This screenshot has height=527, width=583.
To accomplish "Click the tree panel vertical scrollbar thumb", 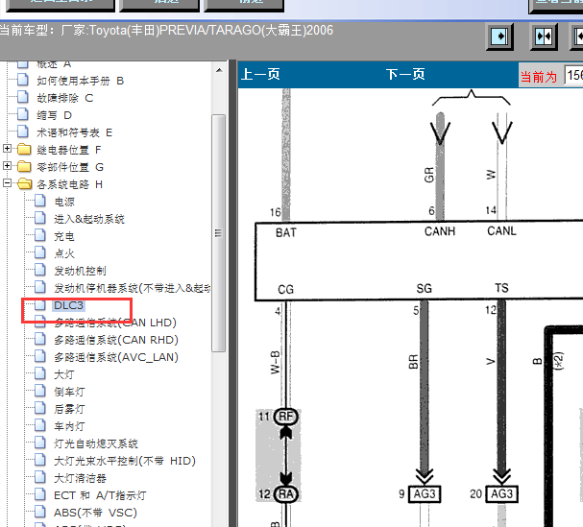I will click(219, 233).
